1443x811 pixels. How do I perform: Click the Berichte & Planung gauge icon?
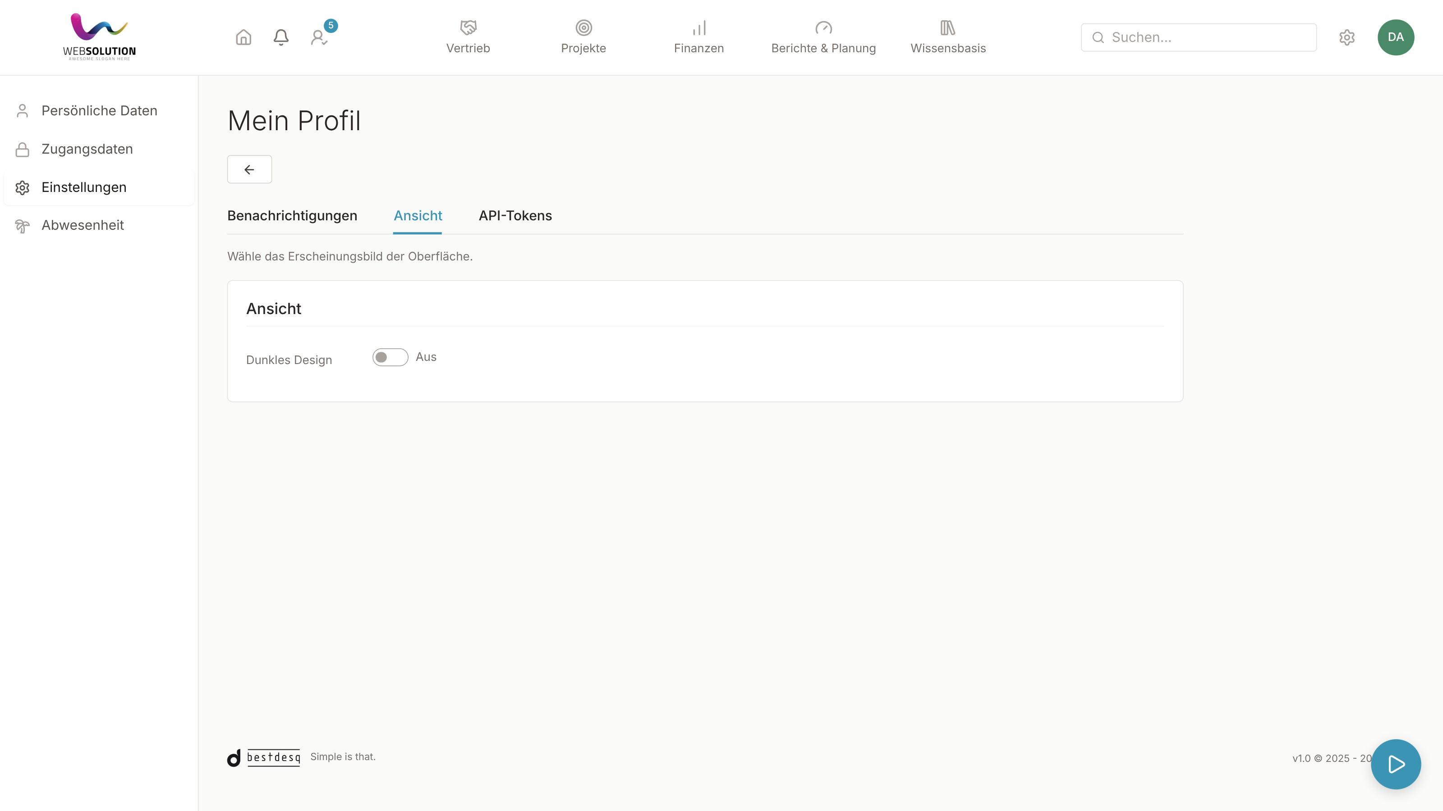(823, 27)
